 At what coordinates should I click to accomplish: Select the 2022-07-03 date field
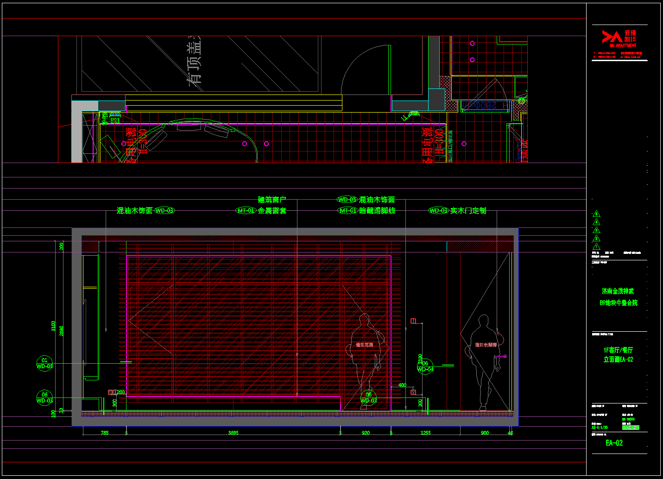[631, 428]
